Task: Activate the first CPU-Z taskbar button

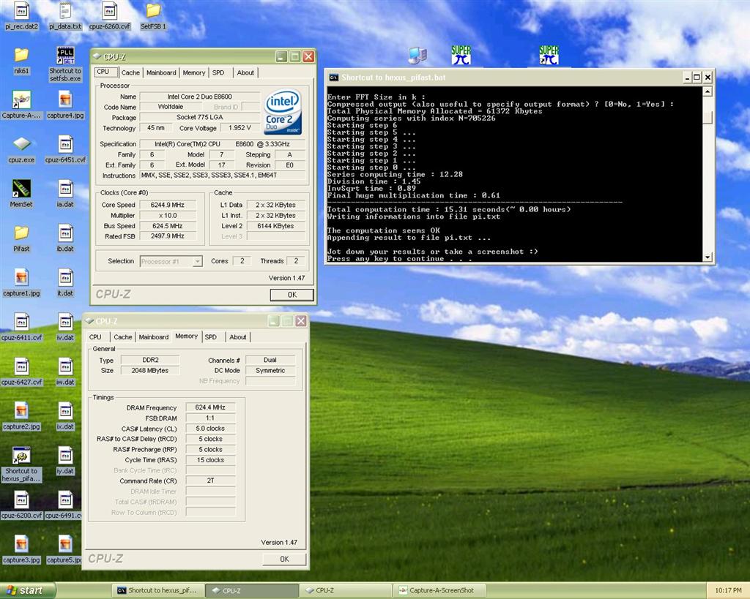Action: click(x=253, y=590)
